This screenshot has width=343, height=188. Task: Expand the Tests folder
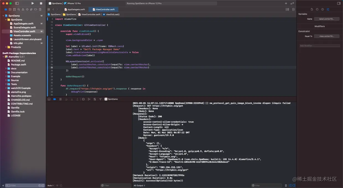tap(6, 84)
